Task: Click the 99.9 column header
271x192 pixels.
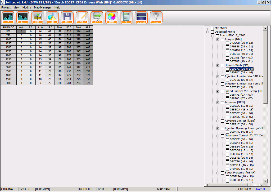Action: coord(88,28)
